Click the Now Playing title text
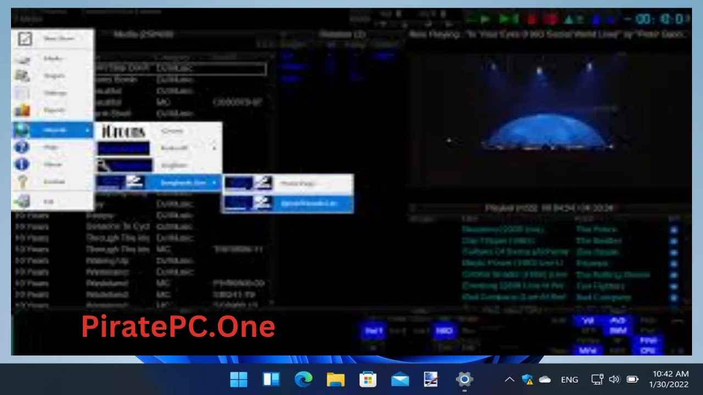 click(548, 35)
